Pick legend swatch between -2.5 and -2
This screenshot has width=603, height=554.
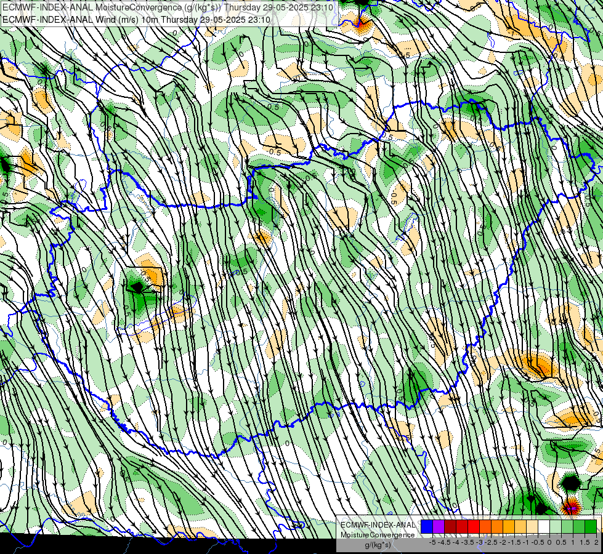(497, 526)
